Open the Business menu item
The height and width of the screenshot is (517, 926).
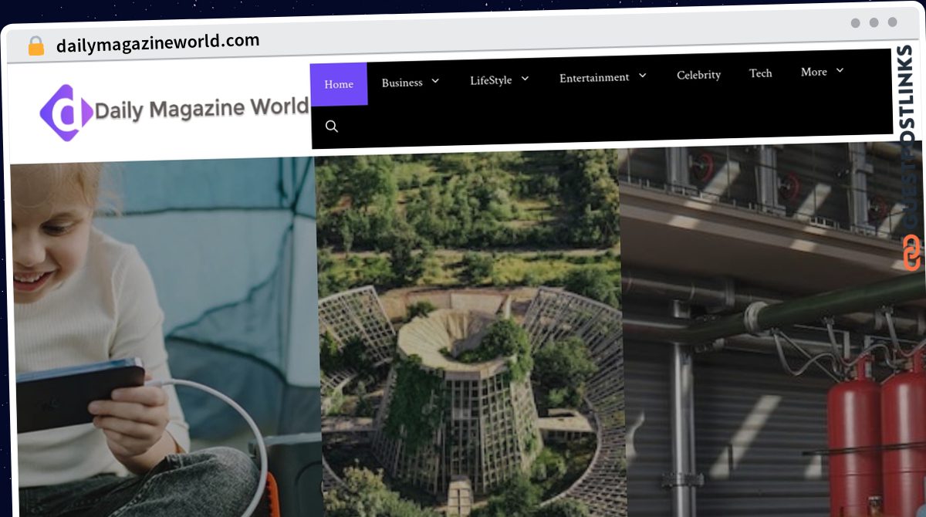pos(402,82)
